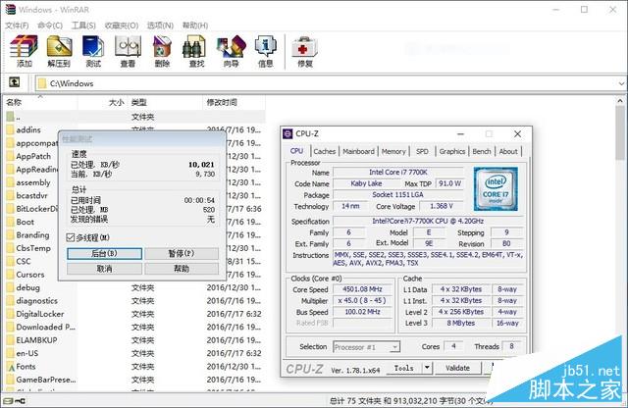Switch to the Caches tab in CPU-Z

tap(325, 151)
